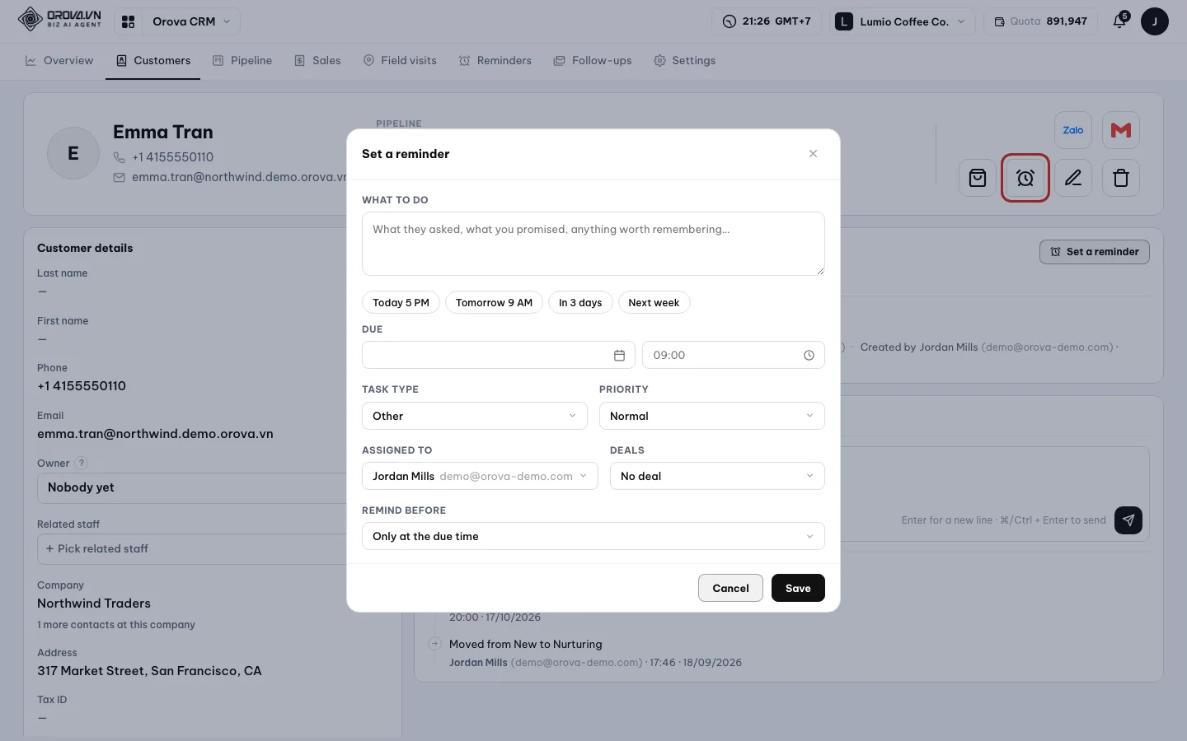This screenshot has width=1187, height=741.
Task: Go to the Settings tab
Action: (x=684, y=61)
